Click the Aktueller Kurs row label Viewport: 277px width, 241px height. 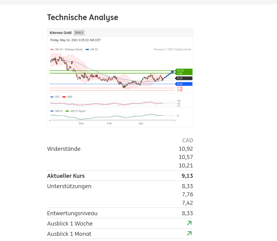click(66, 176)
